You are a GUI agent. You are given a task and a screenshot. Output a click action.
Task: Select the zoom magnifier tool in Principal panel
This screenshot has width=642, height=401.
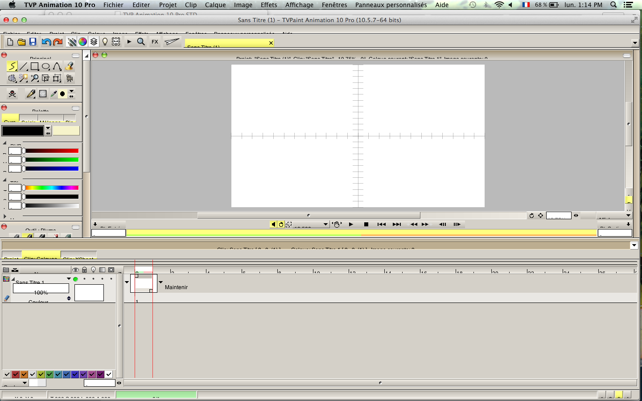(34, 78)
